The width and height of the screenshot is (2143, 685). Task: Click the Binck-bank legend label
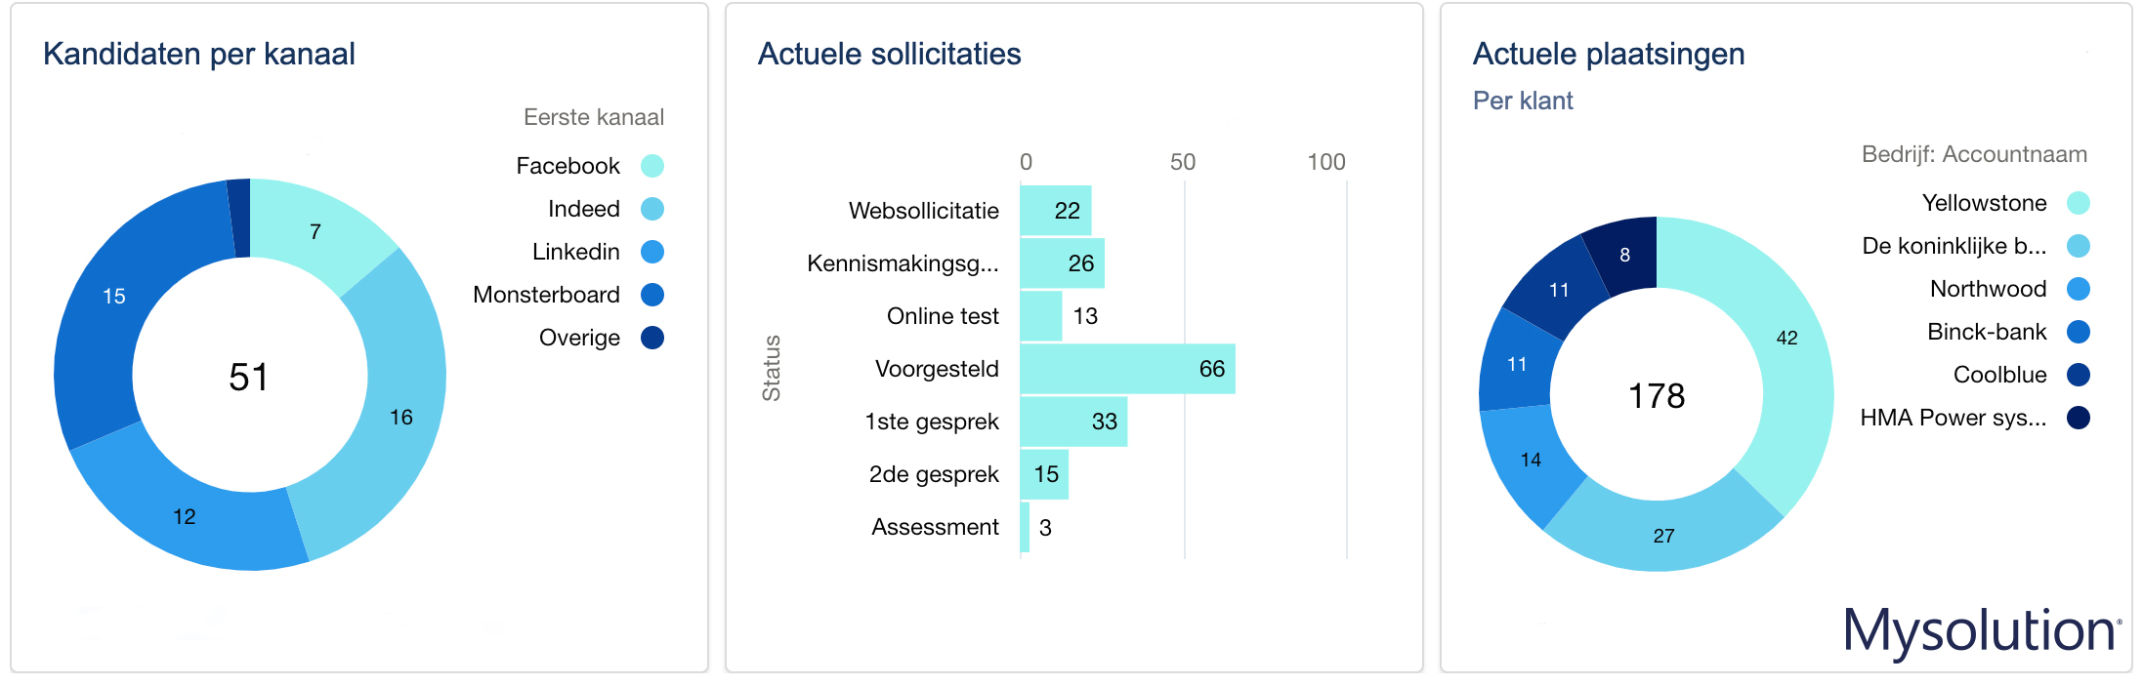(1986, 332)
